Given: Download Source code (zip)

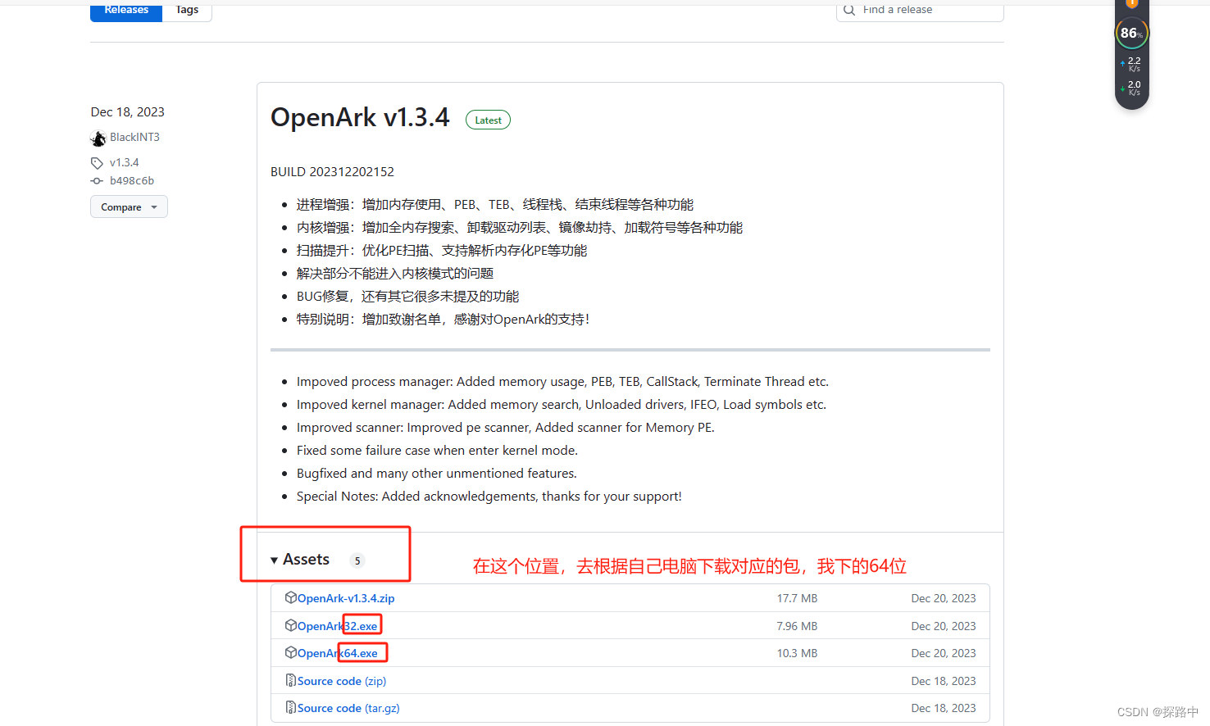Looking at the screenshot, I should pyautogui.click(x=341, y=681).
